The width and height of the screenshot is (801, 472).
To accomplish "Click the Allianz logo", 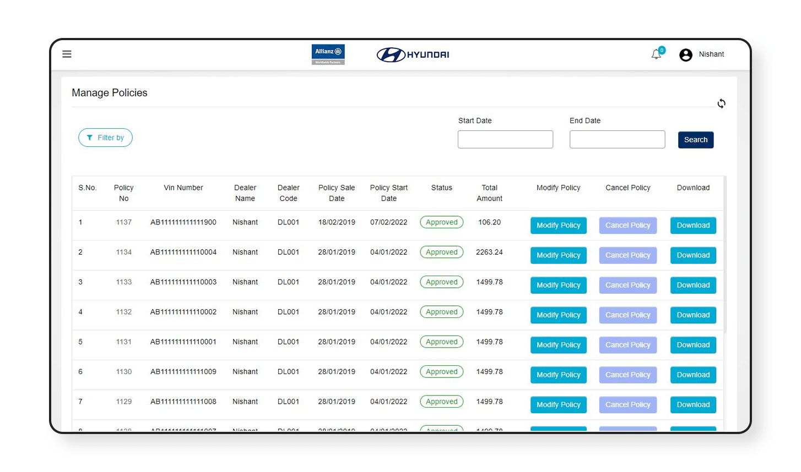I will [328, 54].
